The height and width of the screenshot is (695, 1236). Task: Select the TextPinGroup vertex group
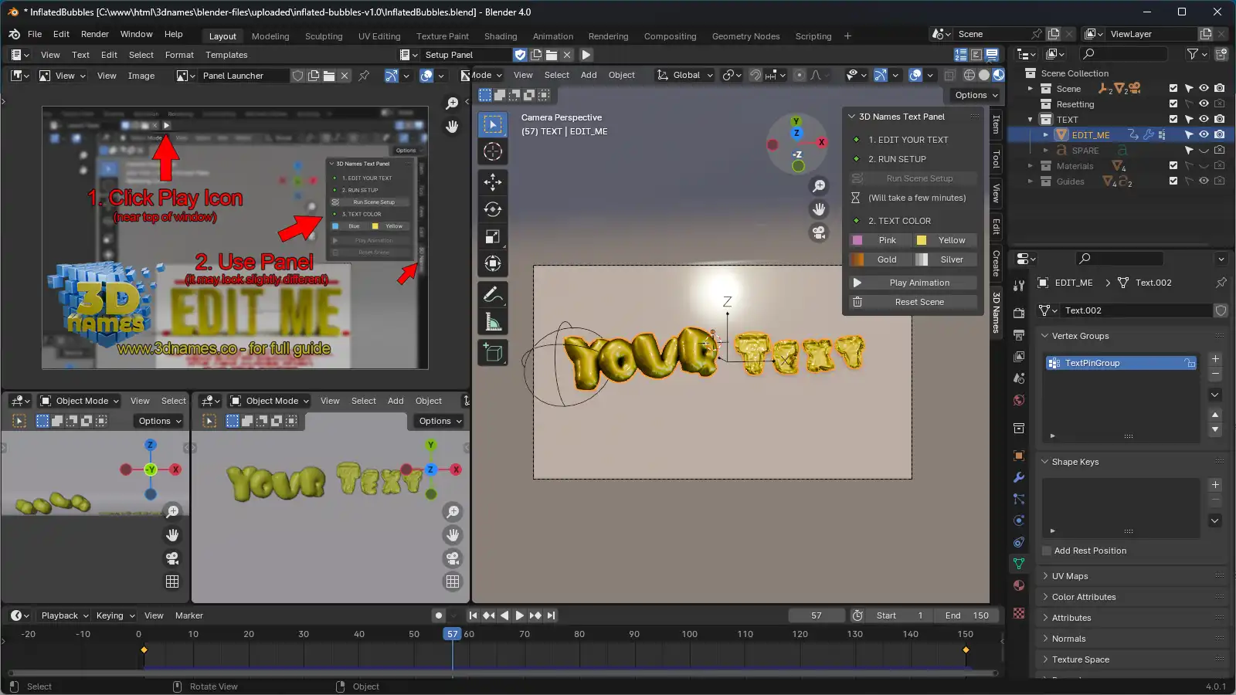click(x=1121, y=363)
